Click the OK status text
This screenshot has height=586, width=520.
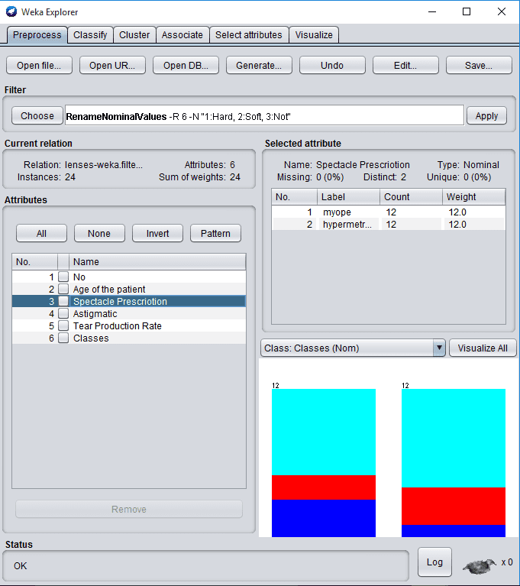point(20,566)
